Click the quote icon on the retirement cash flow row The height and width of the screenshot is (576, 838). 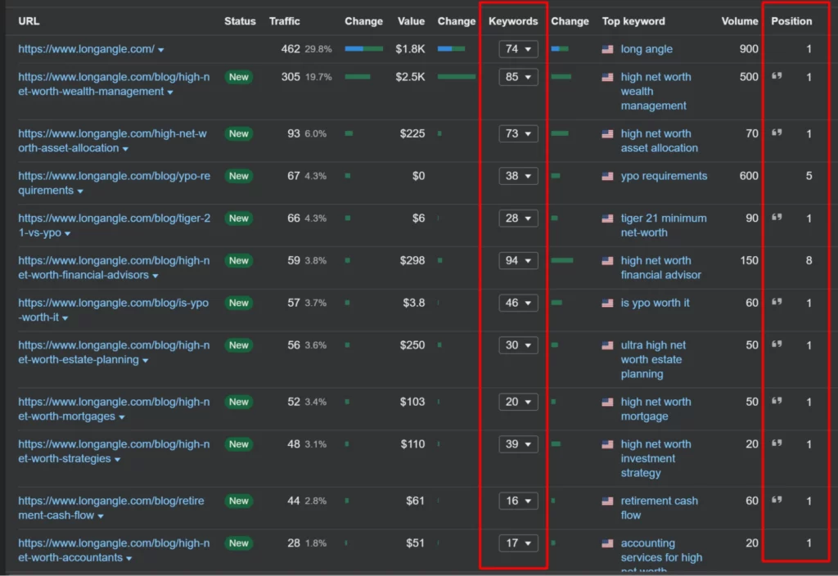pos(776,501)
